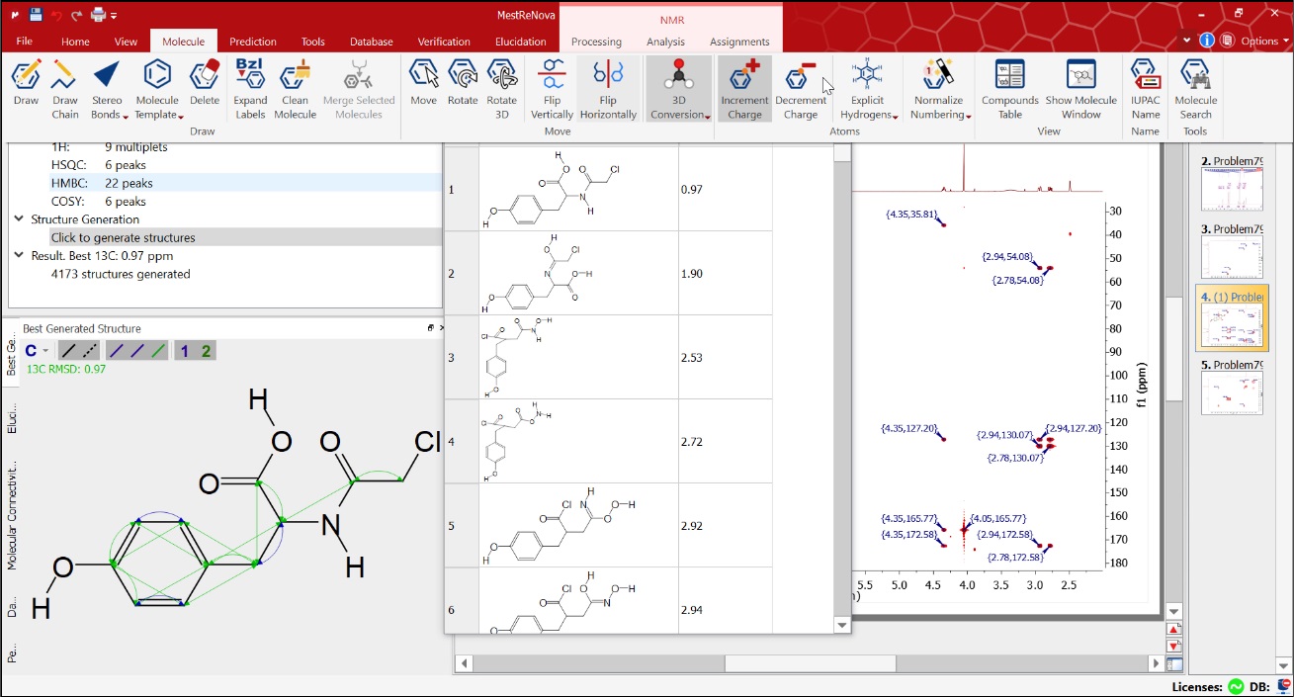
Task: Click the Decrement Charge icon
Action: pyautogui.click(x=800, y=87)
